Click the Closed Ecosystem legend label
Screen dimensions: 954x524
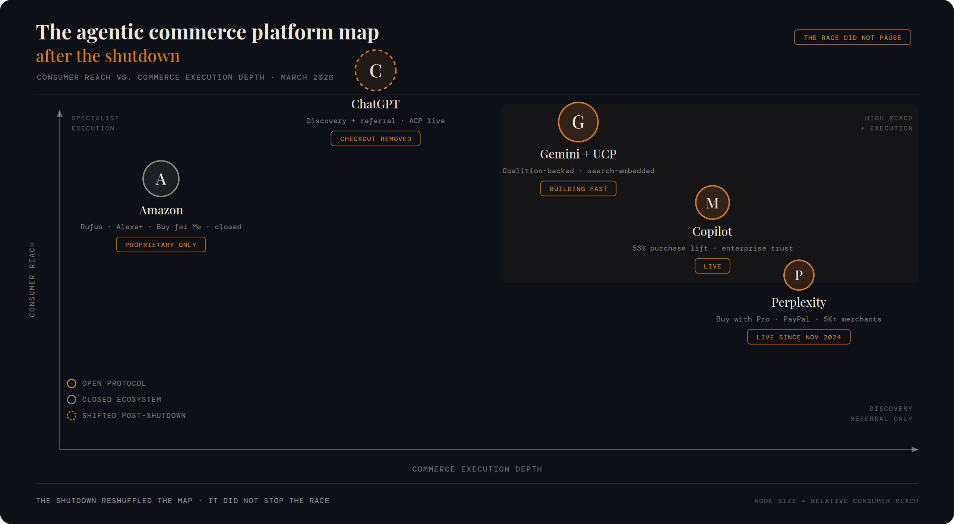pos(121,399)
